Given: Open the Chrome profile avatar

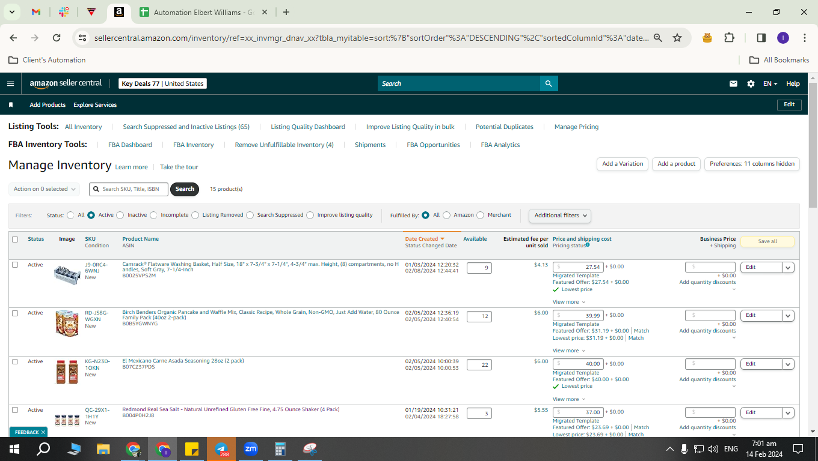Looking at the screenshot, I should (783, 38).
